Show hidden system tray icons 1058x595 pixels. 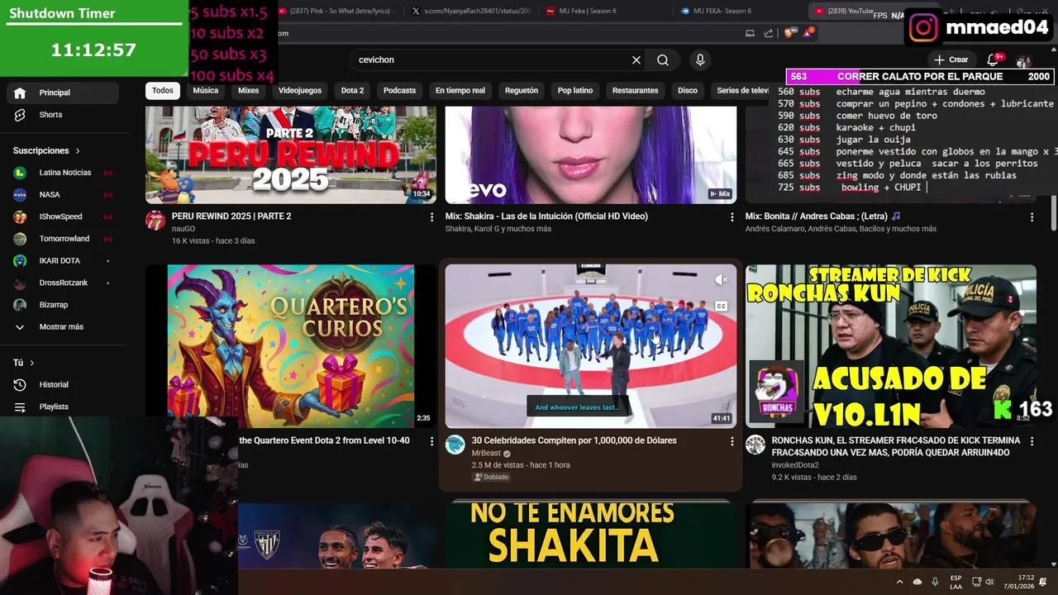coord(899,582)
